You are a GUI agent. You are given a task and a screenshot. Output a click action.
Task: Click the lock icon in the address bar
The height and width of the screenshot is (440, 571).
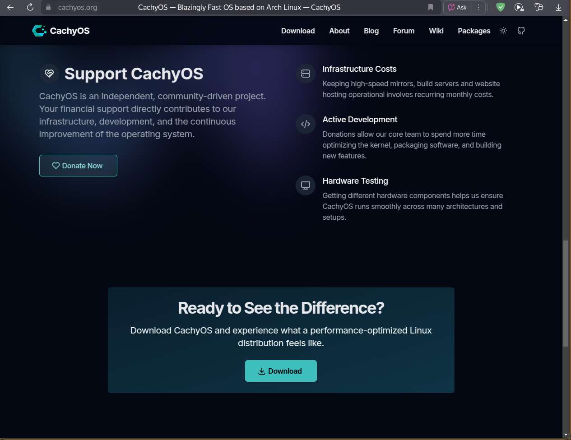coord(48,7)
